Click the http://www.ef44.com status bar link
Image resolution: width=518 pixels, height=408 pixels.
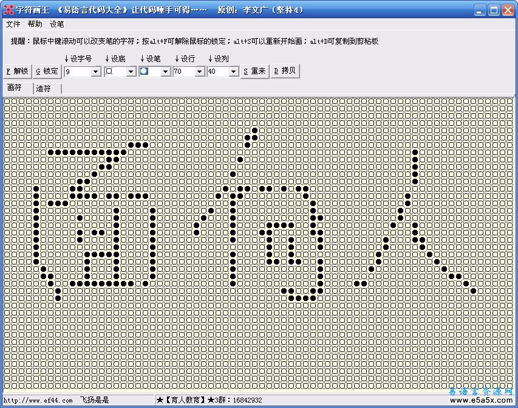point(38,400)
